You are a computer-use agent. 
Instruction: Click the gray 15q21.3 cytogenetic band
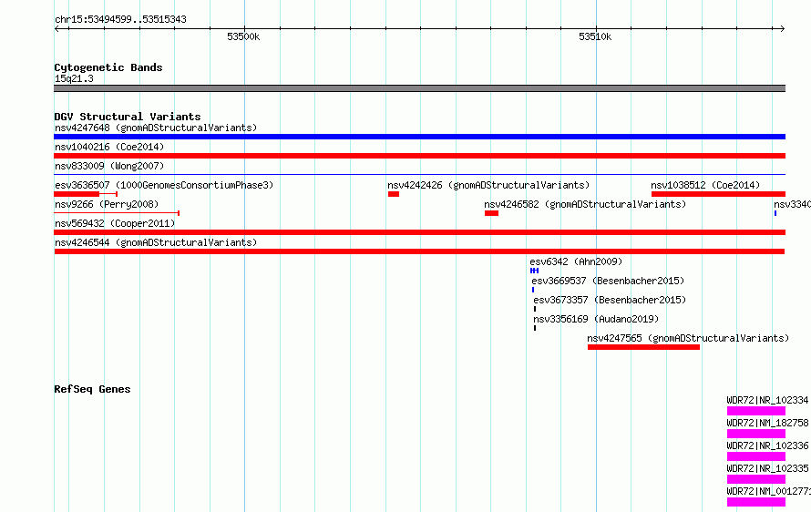click(x=419, y=88)
